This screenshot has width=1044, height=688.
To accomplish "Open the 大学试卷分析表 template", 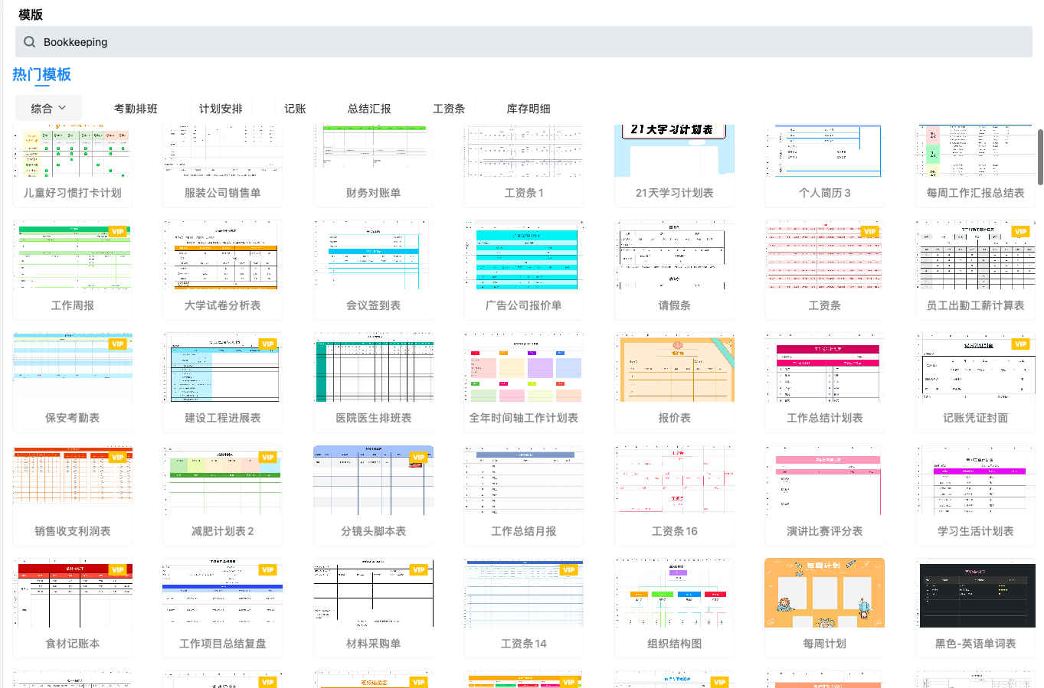I will [222, 269].
